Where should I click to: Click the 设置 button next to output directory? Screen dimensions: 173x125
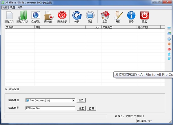[81, 109]
